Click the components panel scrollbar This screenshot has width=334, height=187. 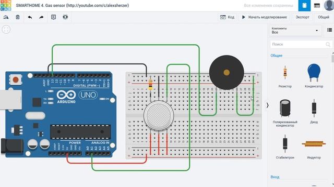click(x=333, y=58)
